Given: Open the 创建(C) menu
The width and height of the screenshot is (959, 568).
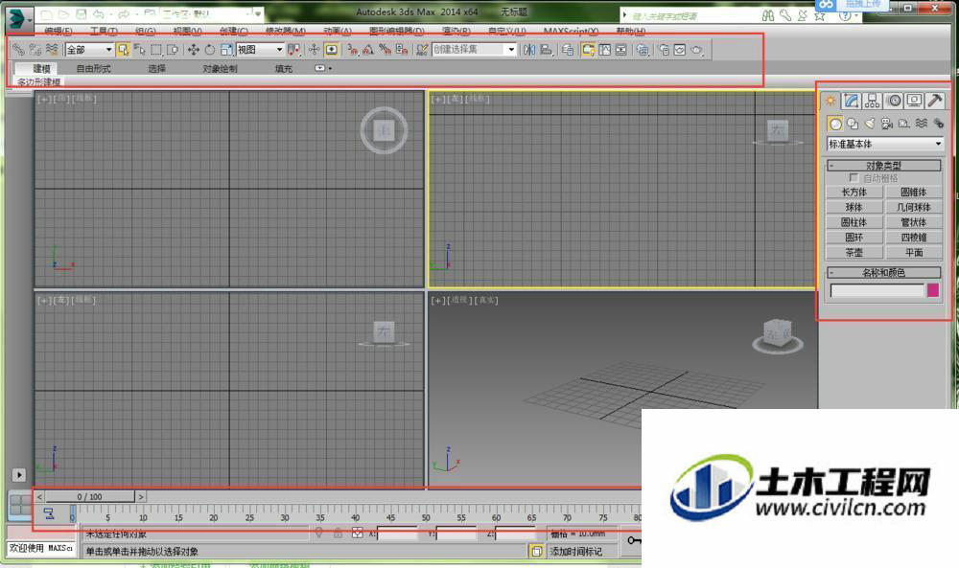Looking at the screenshot, I should click(x=233, y=31).
